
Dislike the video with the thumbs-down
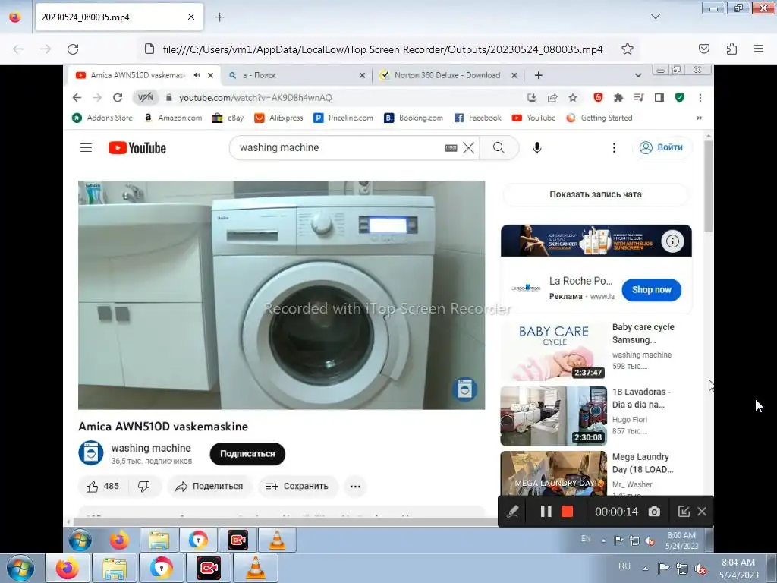pos(144,487)
